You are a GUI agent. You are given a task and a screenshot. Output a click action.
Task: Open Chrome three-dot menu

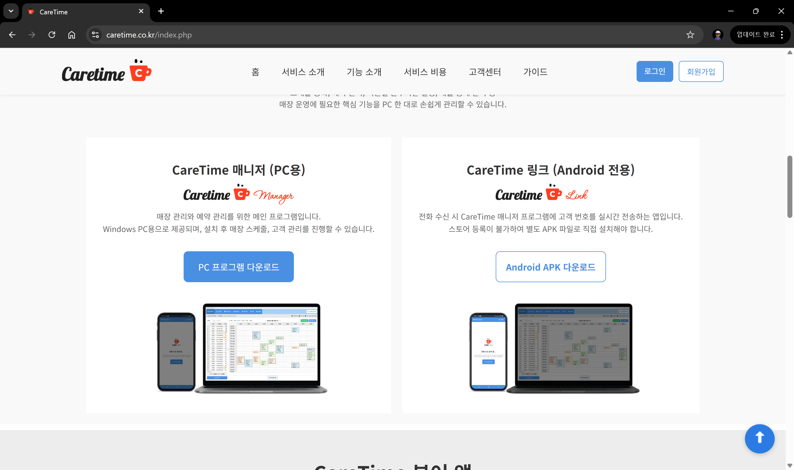pos(782,35)
